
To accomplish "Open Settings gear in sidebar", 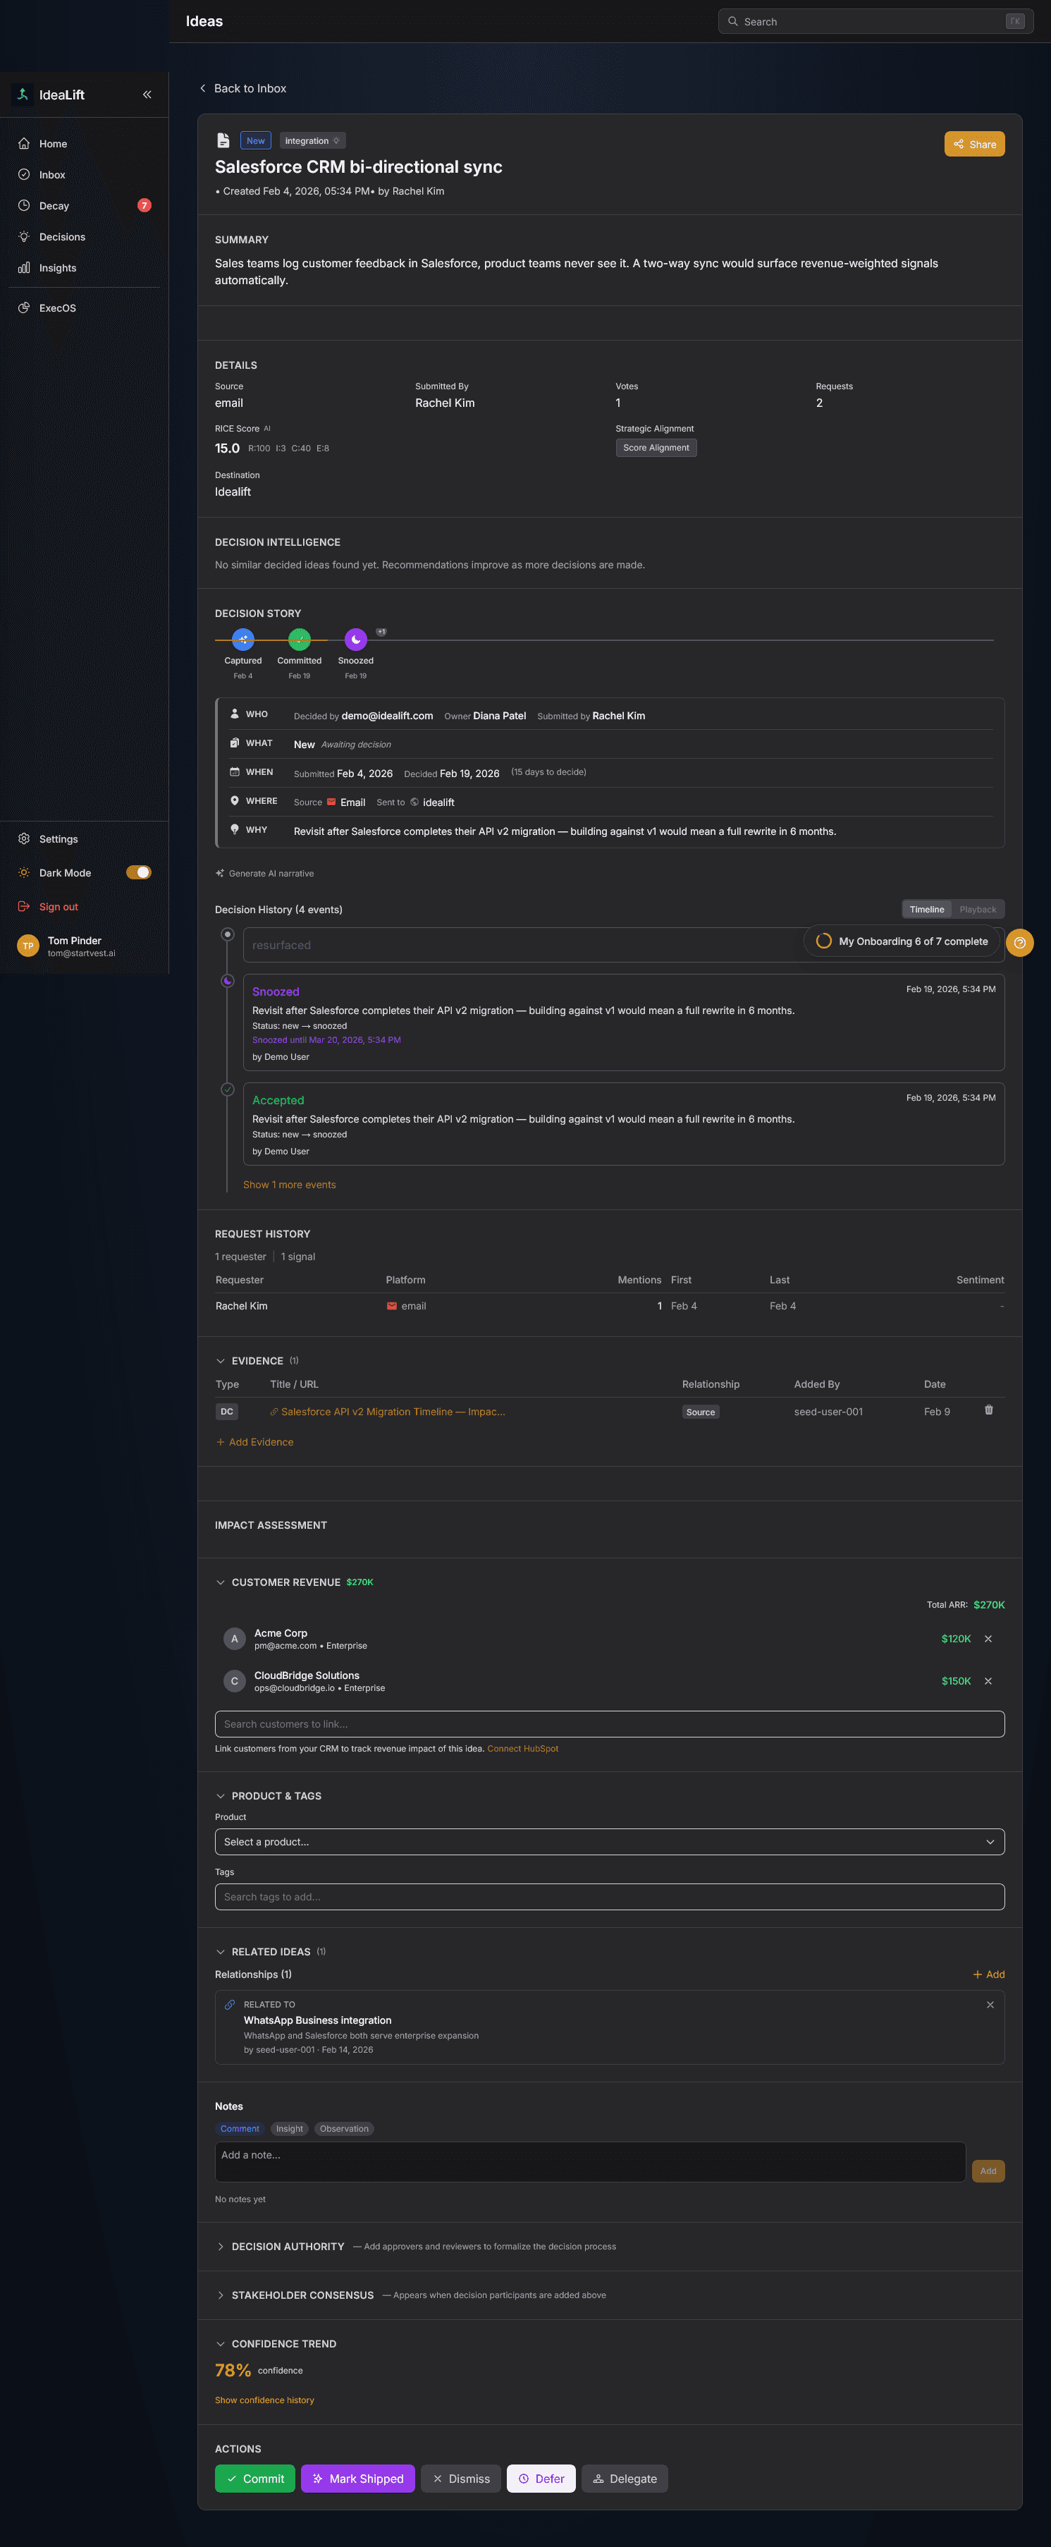I will (84, 839).
